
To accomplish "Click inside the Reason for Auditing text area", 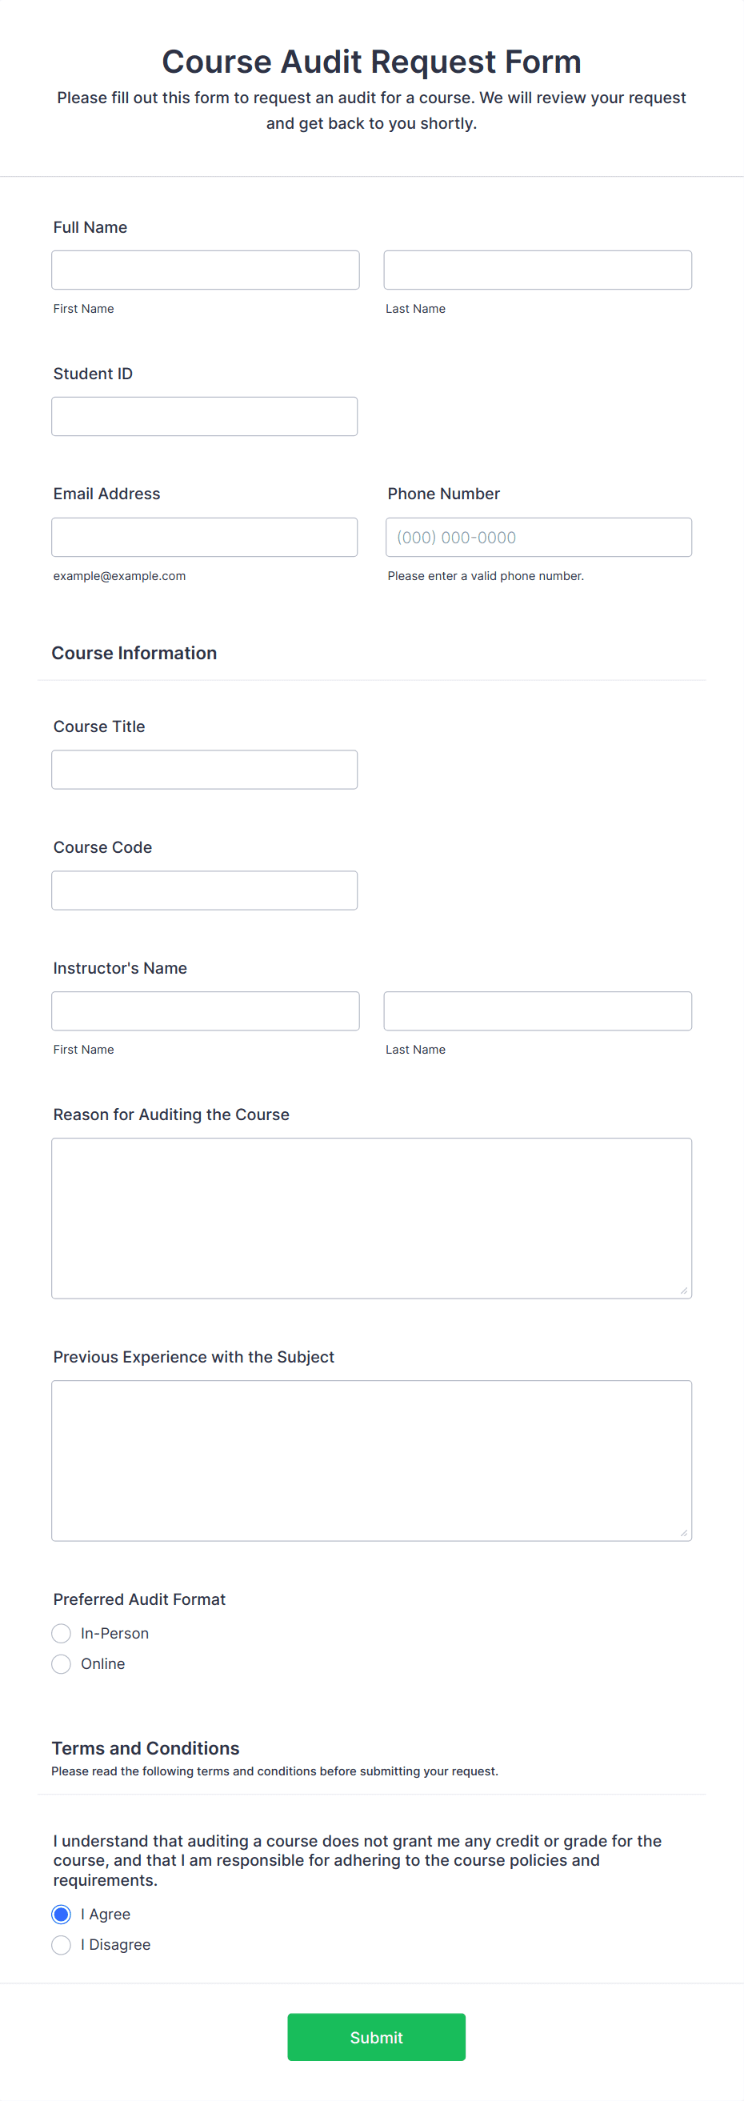I will (x=371, y=1215).
